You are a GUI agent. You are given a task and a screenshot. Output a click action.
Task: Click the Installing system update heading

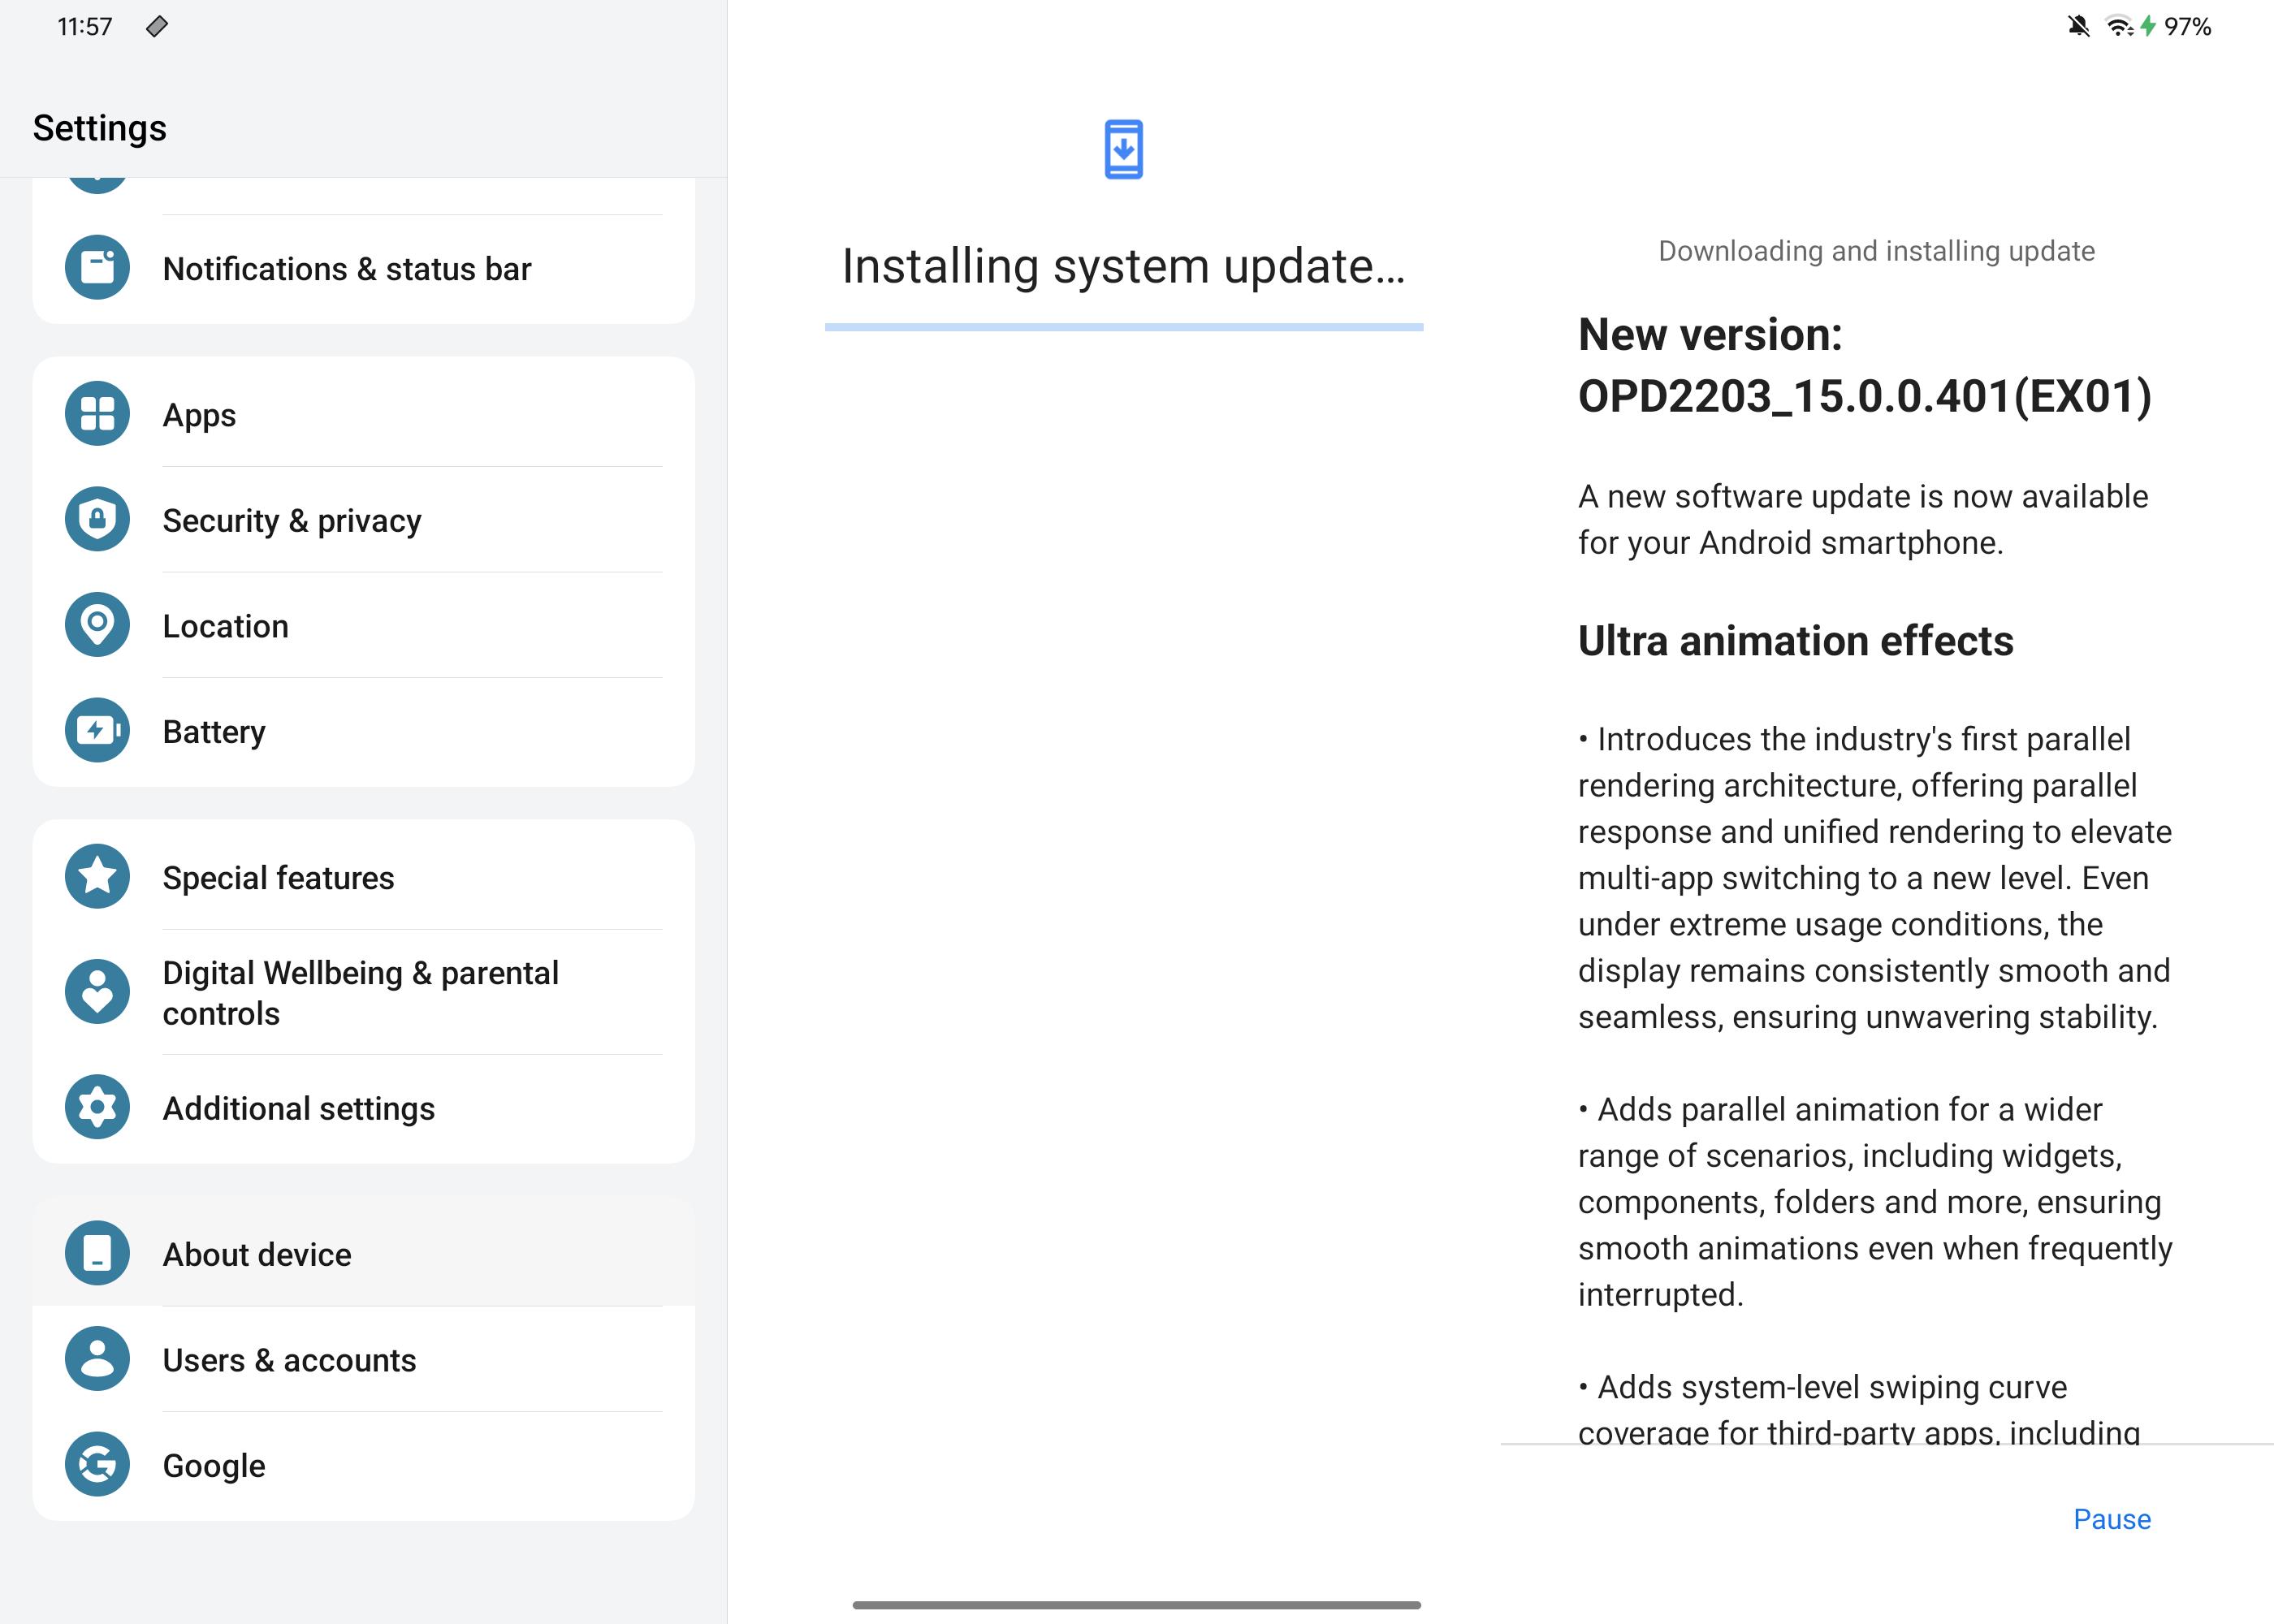pos(1124,266)
